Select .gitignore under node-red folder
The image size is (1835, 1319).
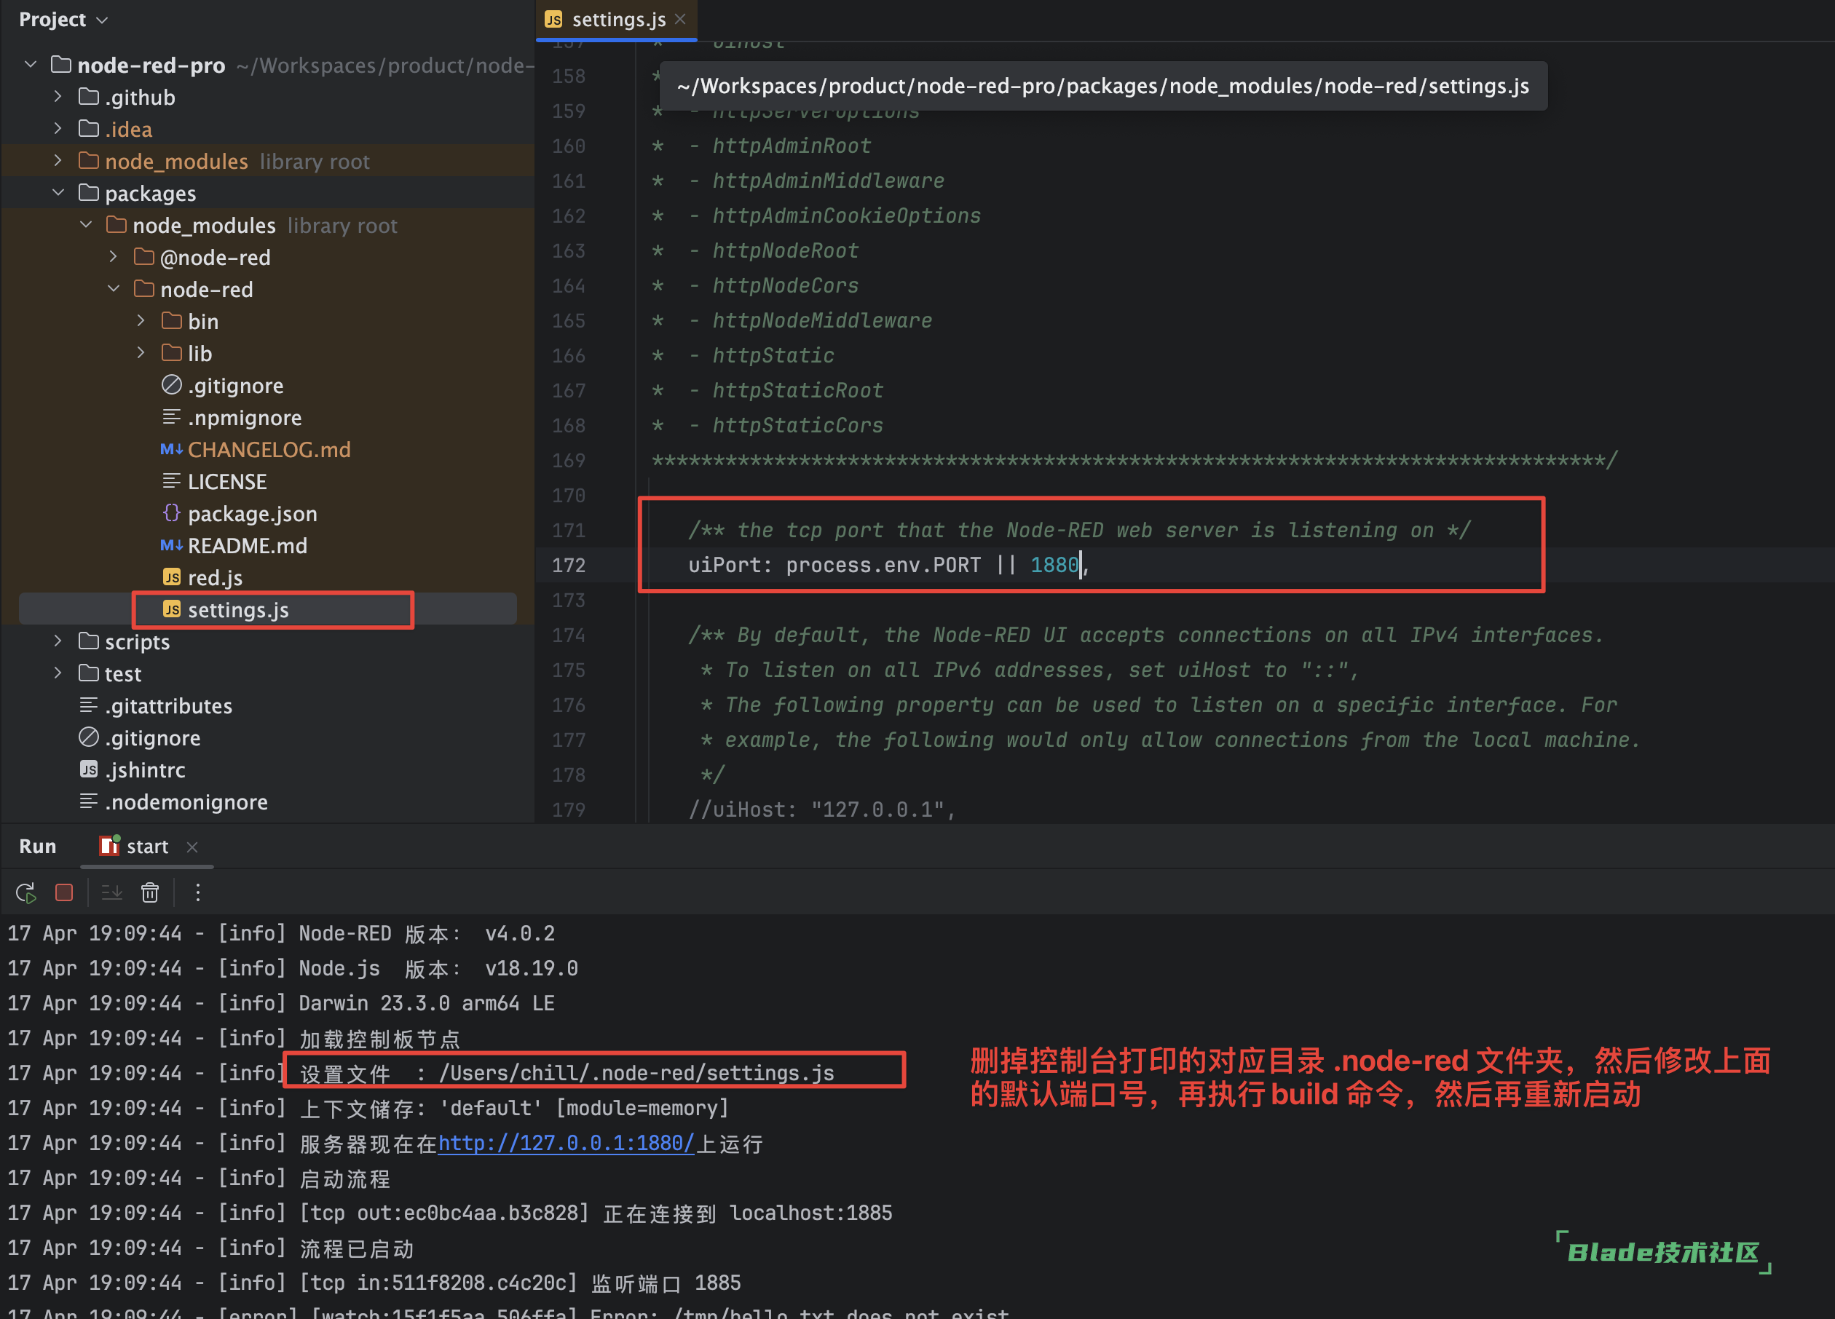pos(235,386)
